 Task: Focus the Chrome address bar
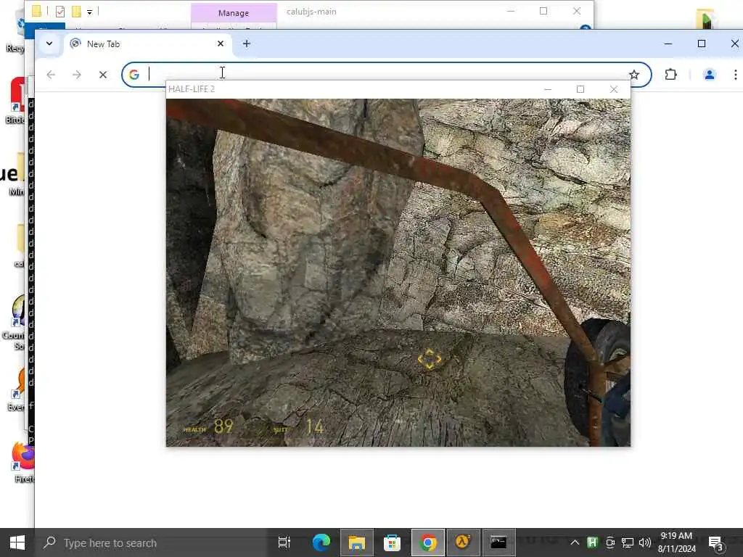pyautogui.click(x=386, y=75)
